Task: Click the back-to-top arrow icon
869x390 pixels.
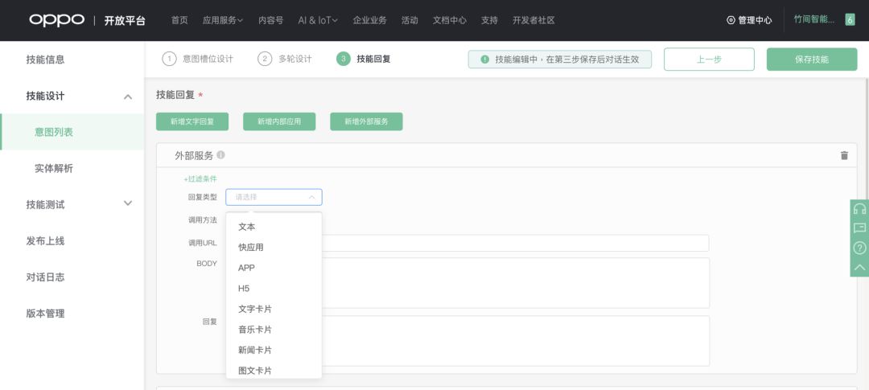Action: tap(859, 267)
